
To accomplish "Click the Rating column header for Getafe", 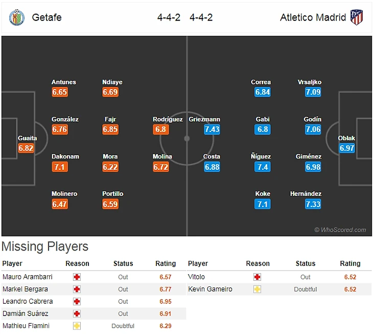I will tap(166, 263).
